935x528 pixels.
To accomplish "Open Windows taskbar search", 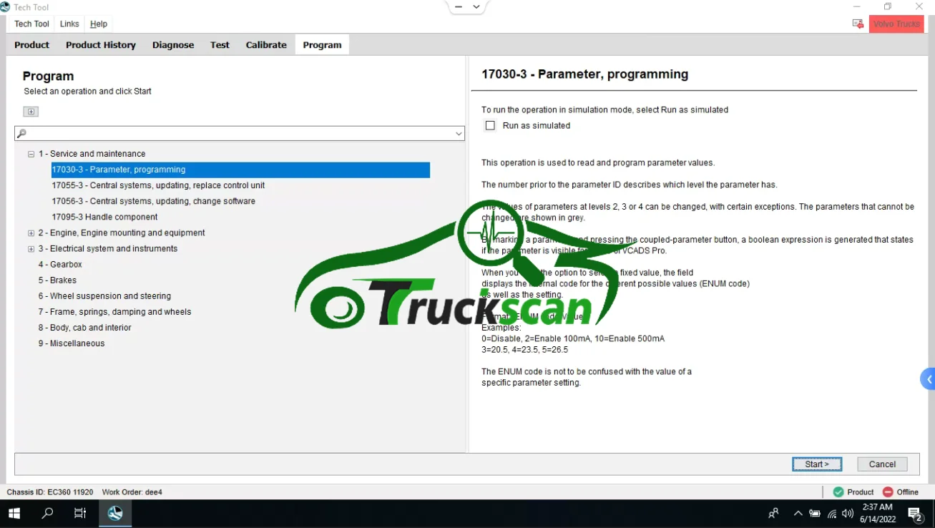I will [47, 514].
